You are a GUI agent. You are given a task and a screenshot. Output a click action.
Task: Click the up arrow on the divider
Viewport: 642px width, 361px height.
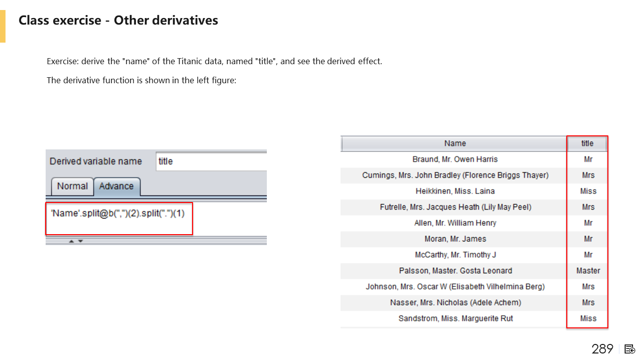pyautogui.click(x=71, y=241)
